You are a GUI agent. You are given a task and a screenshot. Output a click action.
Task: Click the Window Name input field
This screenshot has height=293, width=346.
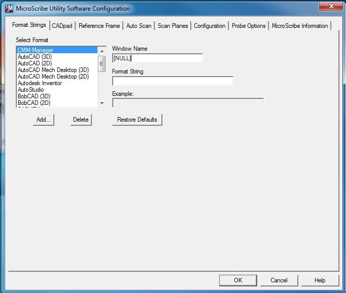click(158, 58)
